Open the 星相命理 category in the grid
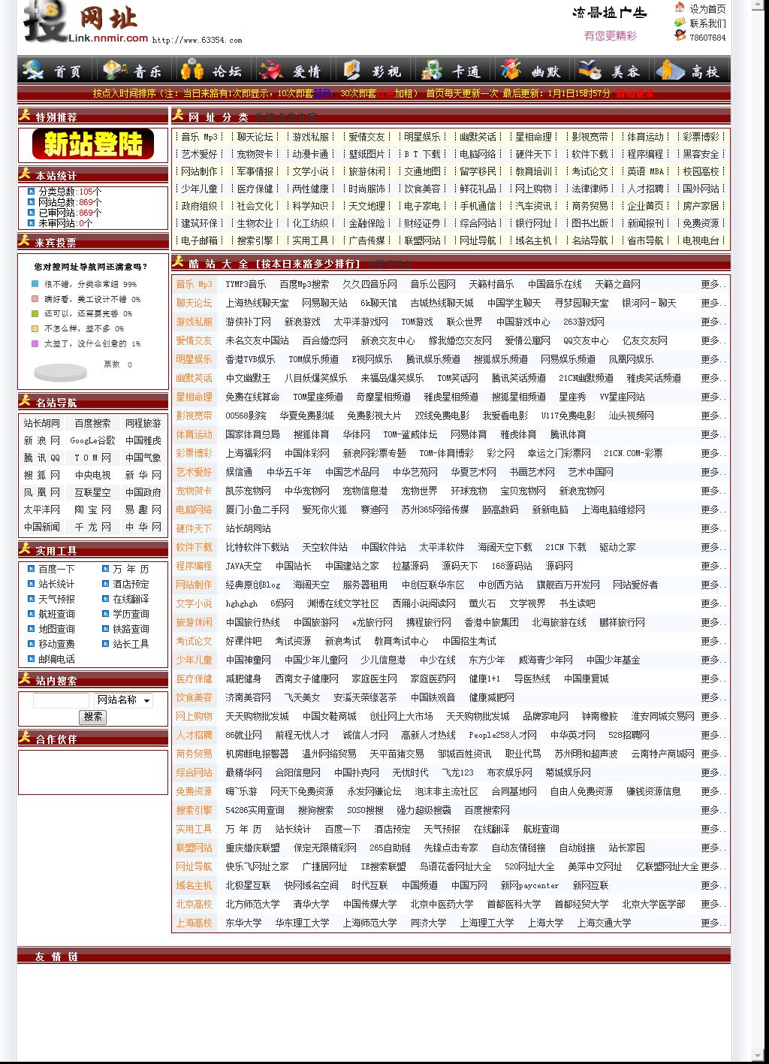 [x=533, y=137]
